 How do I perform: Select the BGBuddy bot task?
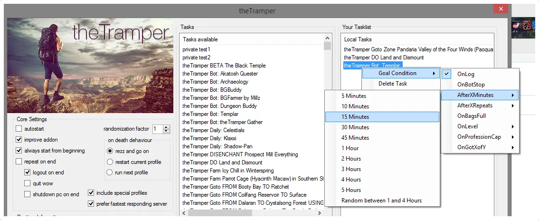click(212, 90)
